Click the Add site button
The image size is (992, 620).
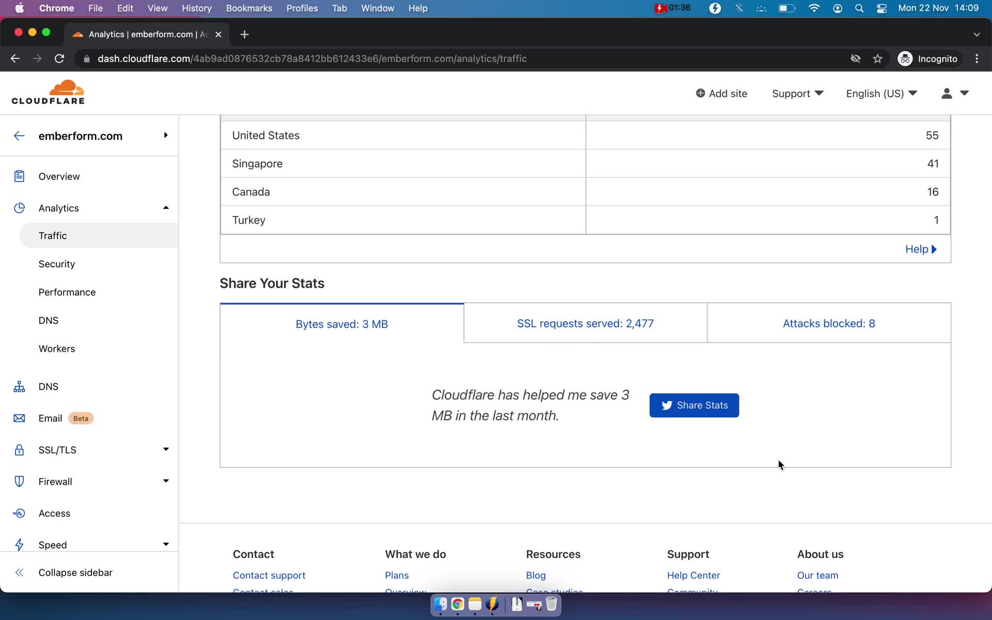tap(721, 94)
